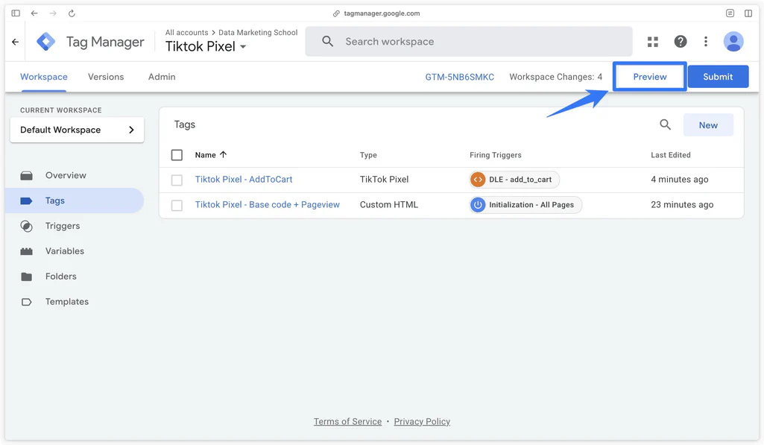Screen dimensions: 764x445
Task: Click the split view icon in browser toolbar
Action: click(x=748, y=13)
